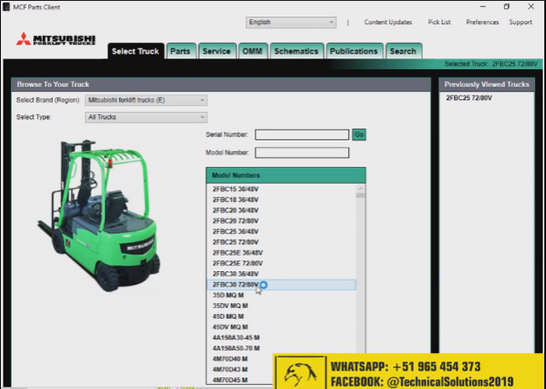The width and height of the screenshot is (546, 389).
Task: Open the Search tab
Action: pyautogui.click(x=403, y=51)
